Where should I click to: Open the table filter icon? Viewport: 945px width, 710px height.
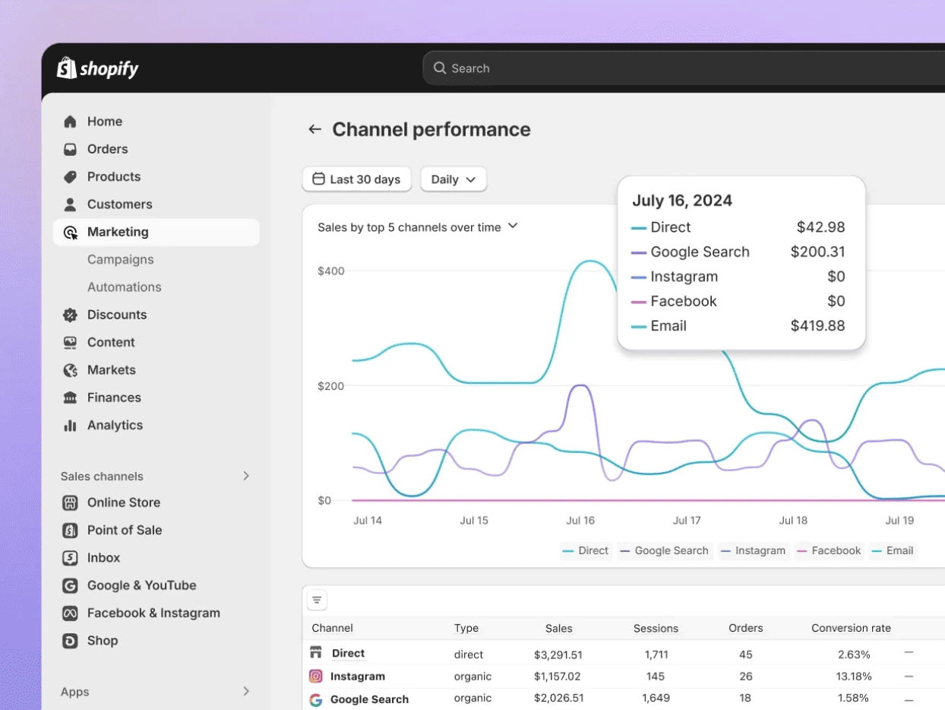317,601
